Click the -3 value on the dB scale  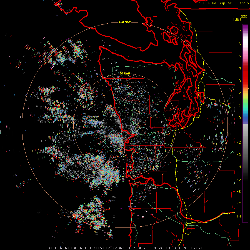click(x=239, y=155)
